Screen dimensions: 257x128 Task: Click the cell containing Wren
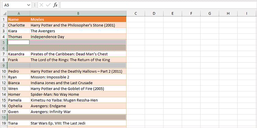19,89
